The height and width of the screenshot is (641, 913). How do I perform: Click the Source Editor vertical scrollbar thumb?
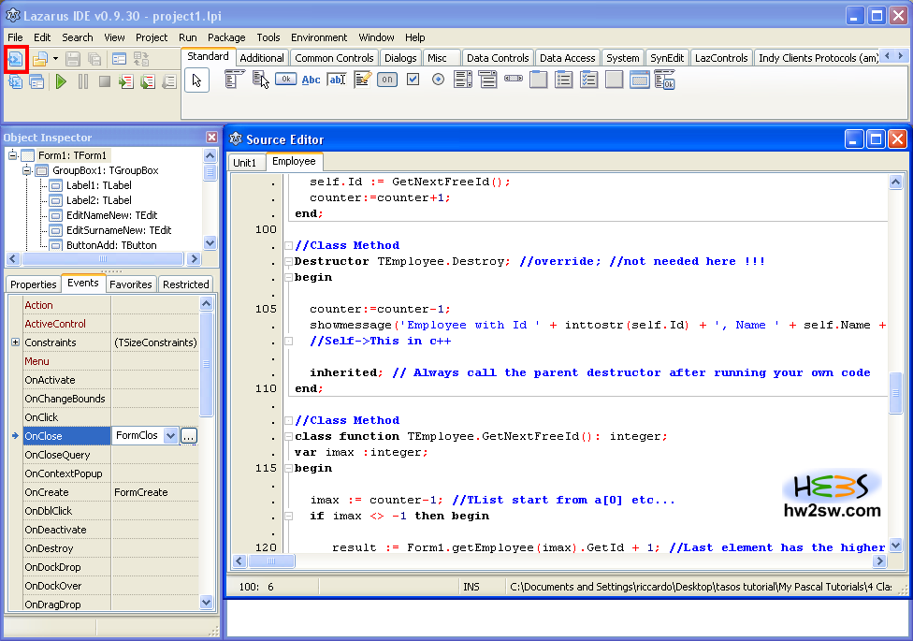(895, 393)
